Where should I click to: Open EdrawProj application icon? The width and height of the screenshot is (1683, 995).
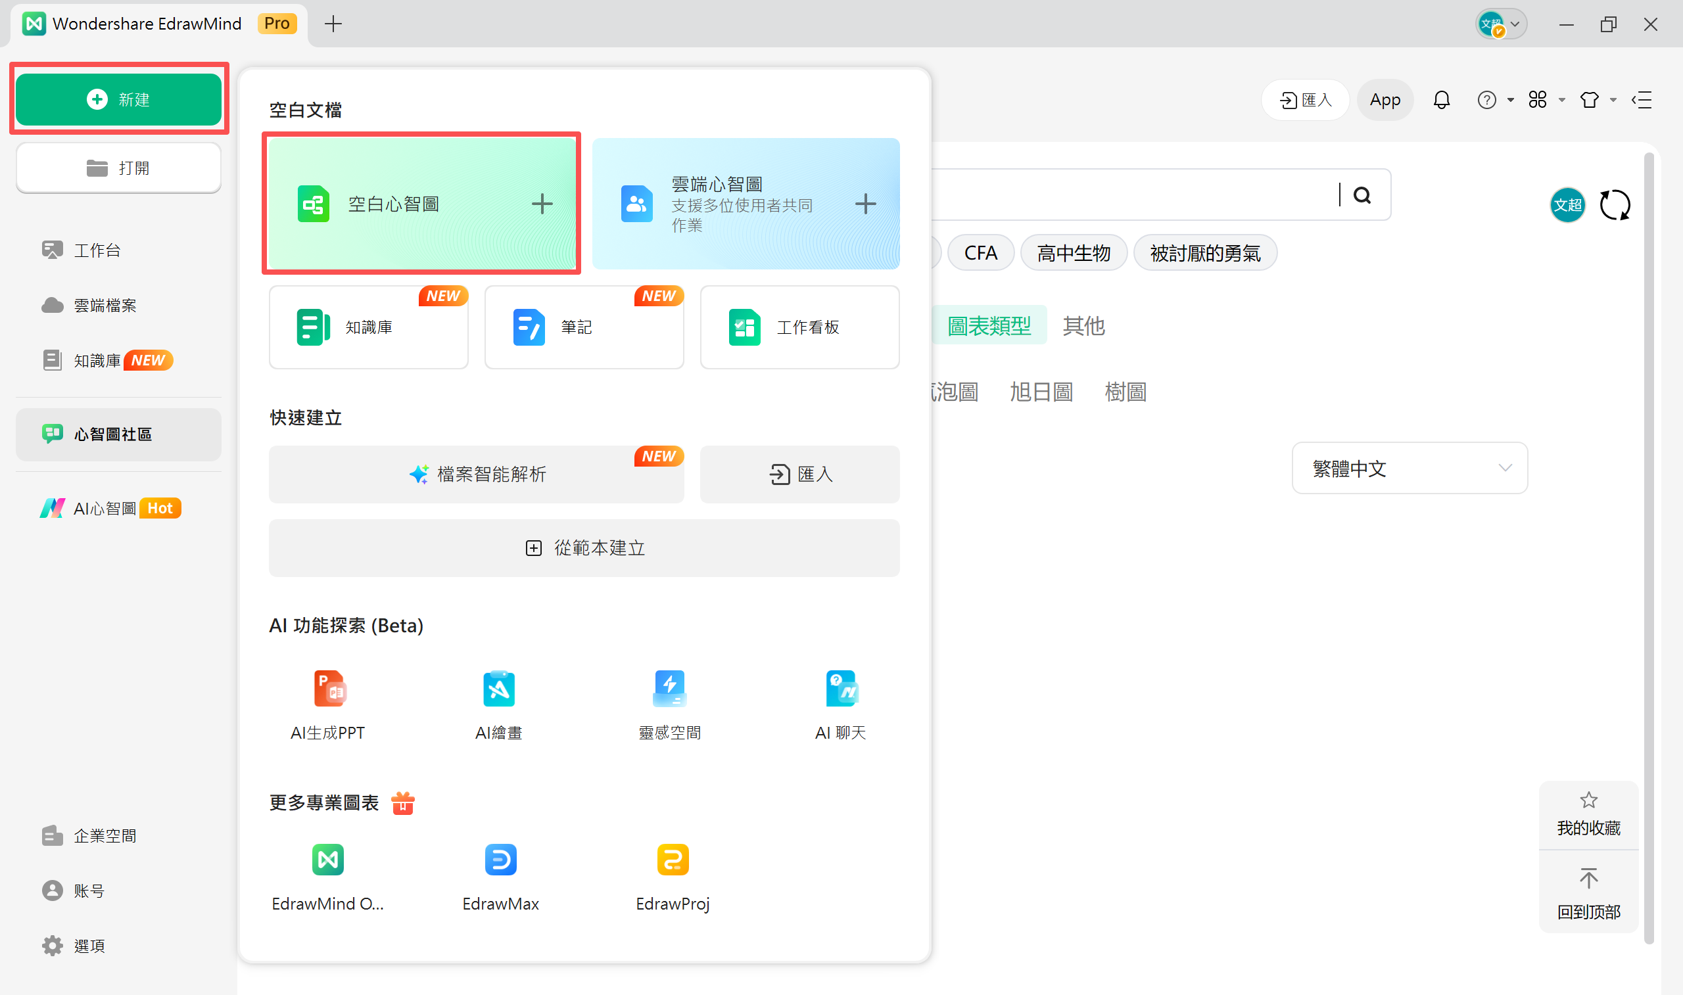[x=673, y=860]
